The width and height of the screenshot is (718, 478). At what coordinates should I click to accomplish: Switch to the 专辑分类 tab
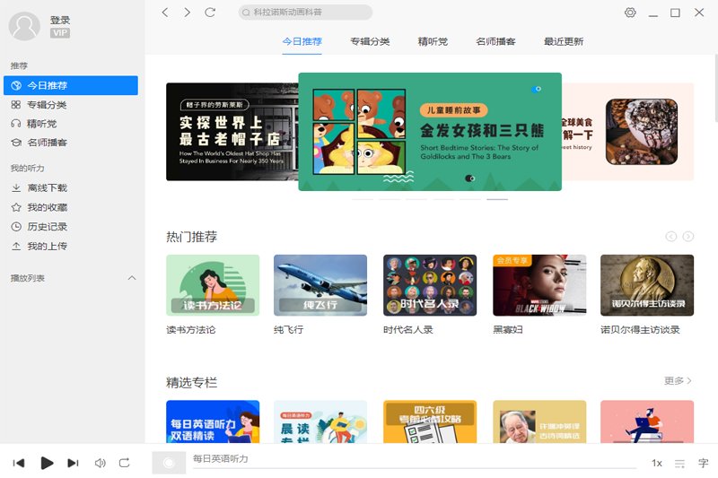tap(370, 41)
